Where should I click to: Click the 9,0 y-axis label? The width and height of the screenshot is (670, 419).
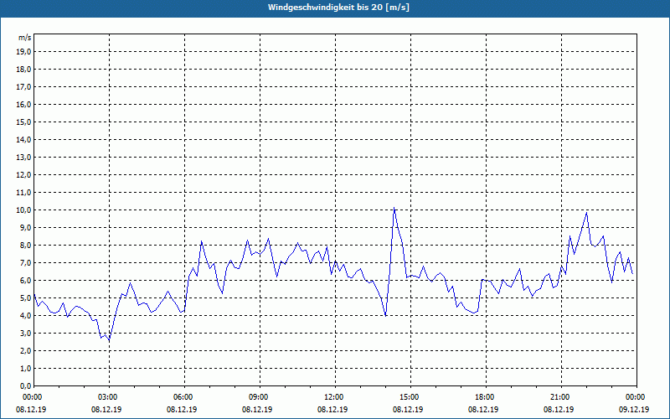[26, 227]
